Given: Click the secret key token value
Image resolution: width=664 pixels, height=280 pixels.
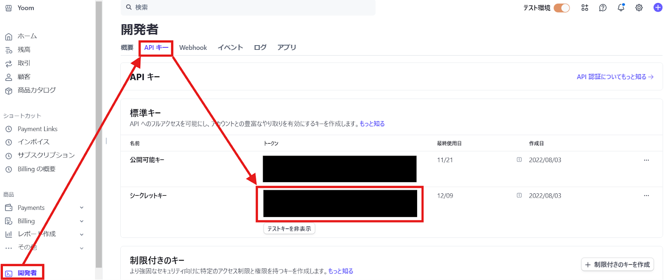Looking at the screenshot, I should tap(340, 204).
